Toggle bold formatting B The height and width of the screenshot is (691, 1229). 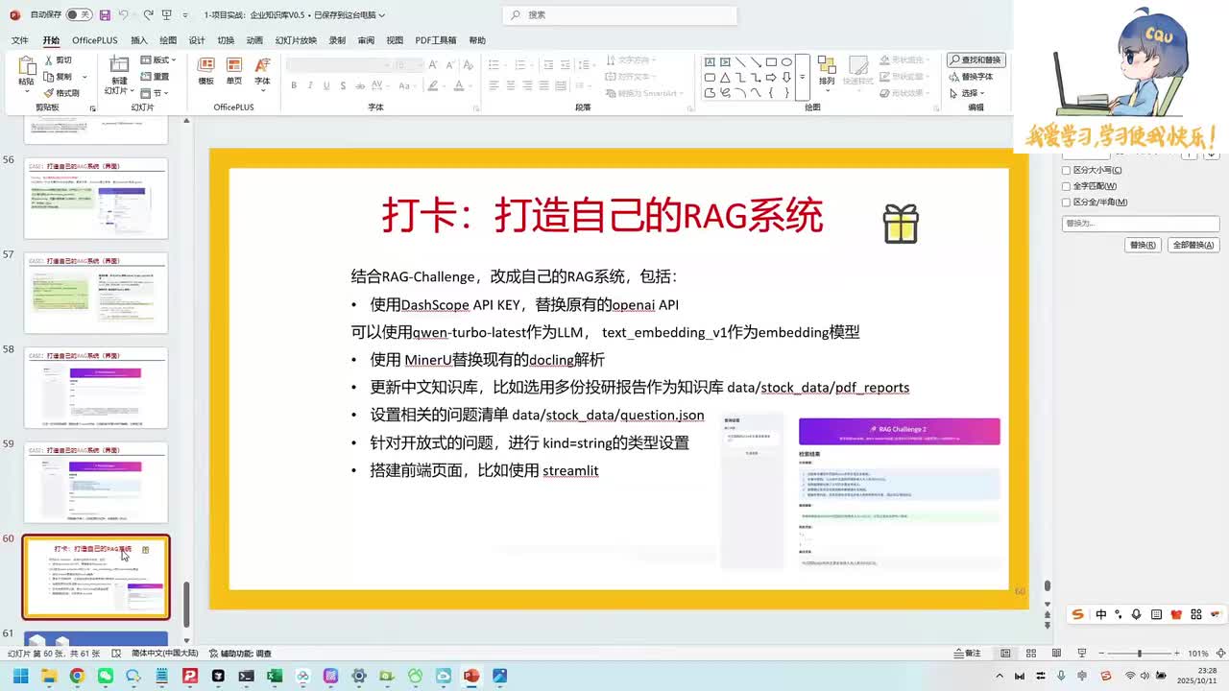pyautogui.click(x=294, y=85)
